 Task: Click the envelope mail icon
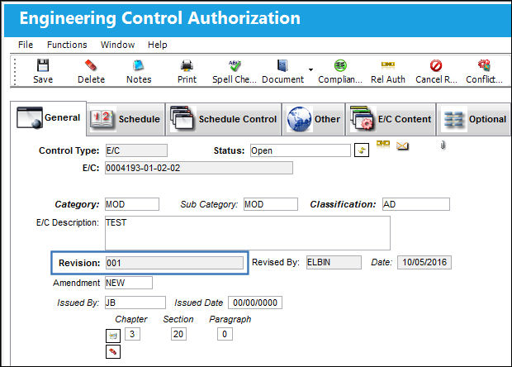(403, 145)
